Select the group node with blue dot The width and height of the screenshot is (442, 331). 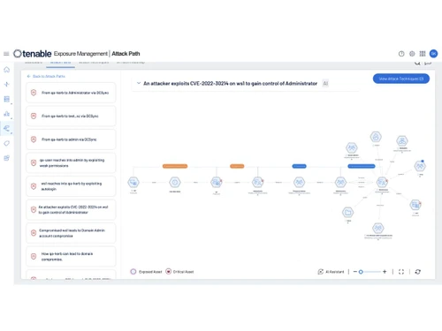point(420,166)
